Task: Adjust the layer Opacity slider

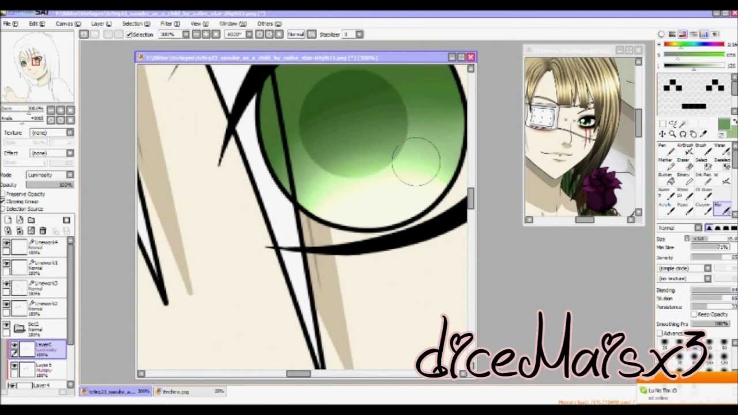Action: coord(50,184)
